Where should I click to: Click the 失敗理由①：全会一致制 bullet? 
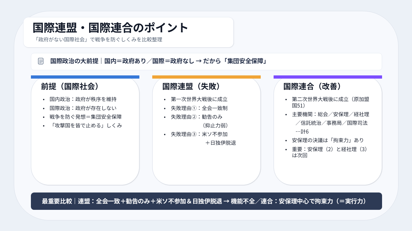point(199,108)
